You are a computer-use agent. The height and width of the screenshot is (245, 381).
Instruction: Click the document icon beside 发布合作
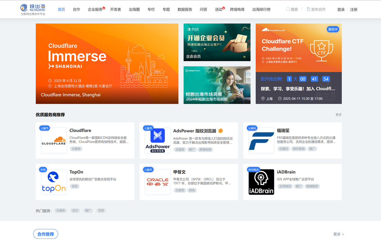point(308,10)
